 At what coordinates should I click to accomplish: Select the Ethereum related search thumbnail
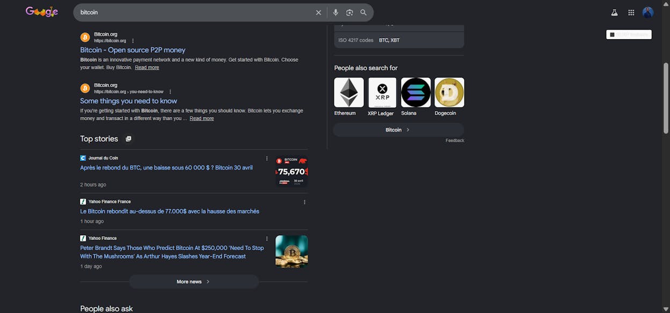point(349,92)
